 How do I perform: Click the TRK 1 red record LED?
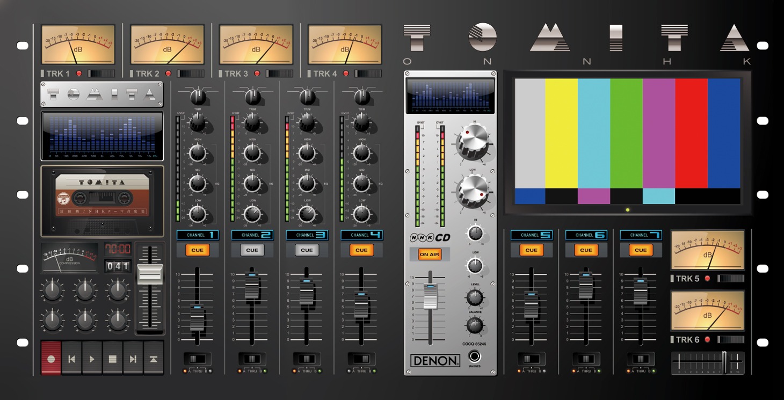79,73
